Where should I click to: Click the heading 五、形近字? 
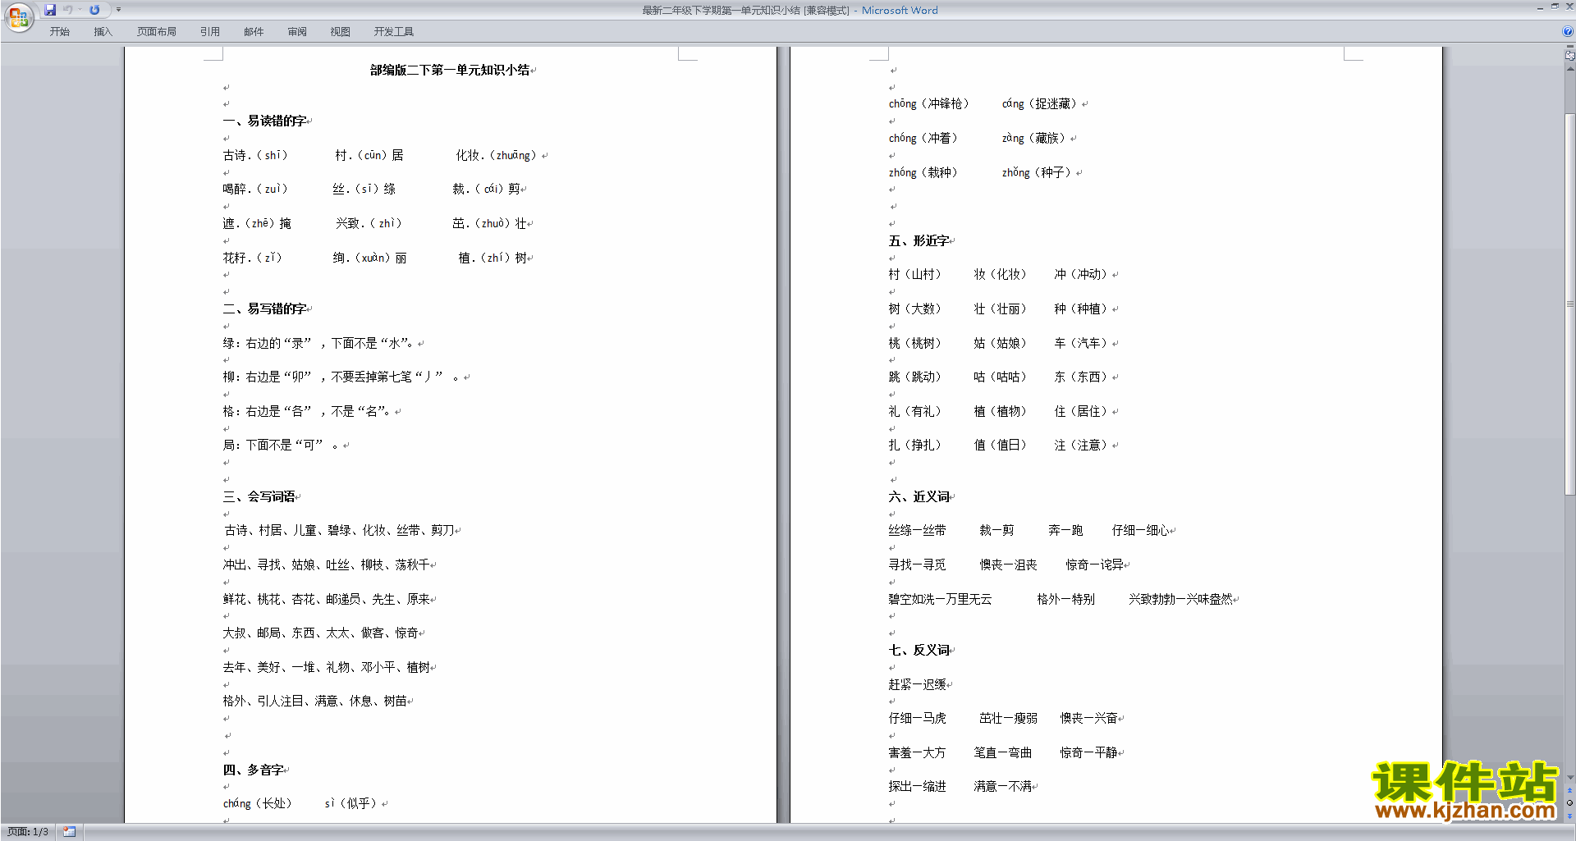(x=919, y=241)
